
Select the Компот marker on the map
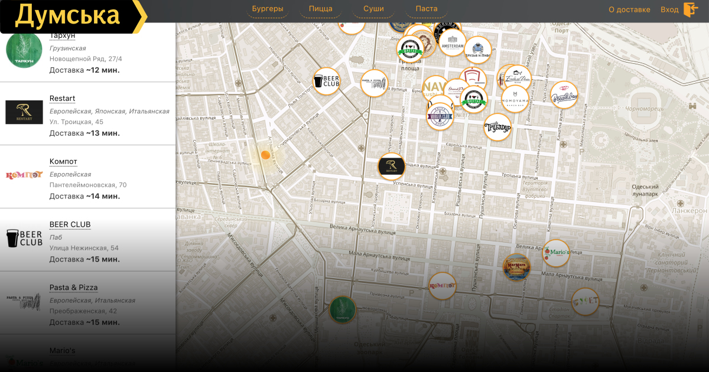[443, 286]
